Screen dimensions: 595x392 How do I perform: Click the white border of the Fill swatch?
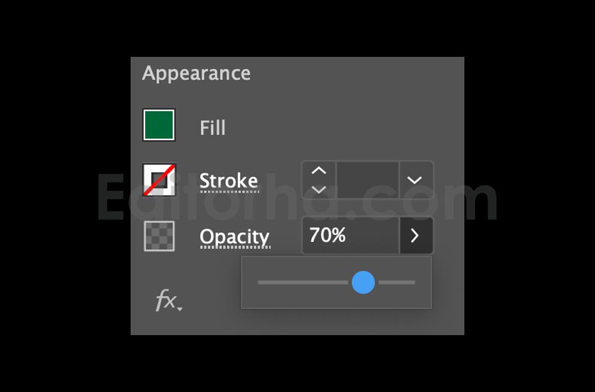pyautogui.click(x=159, y=110)
